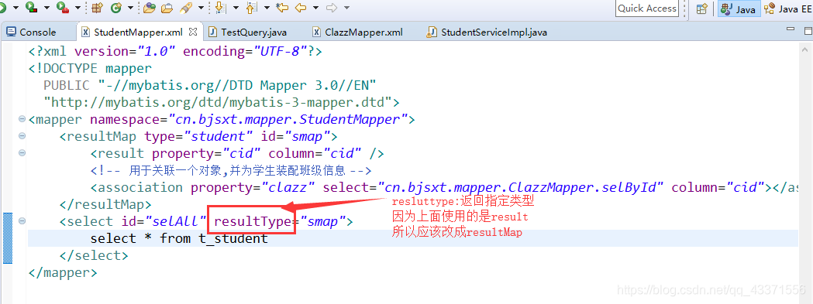Switch to the Java perspective
The image size is (813, 304).
point(739,9)
